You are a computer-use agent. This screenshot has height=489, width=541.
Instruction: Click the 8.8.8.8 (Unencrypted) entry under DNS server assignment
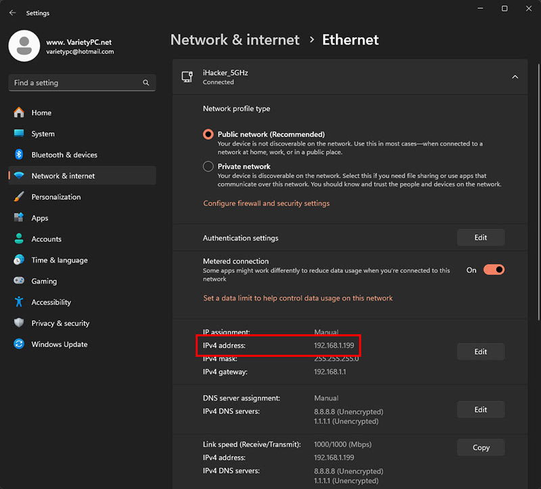pyautogui.click(x=348, y=412)
